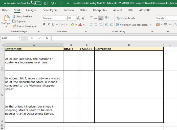Image resolution: width=177 pixels, height=130 pixels.
Task: Open the Einfügen ribbon tab
Action: (x=31, y=10)
